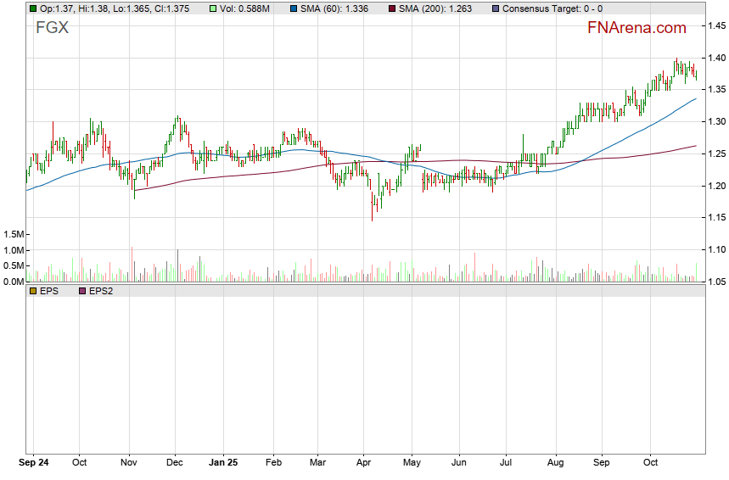Click the 1.5M volume axis label
This screenshot has width=729, height=480.
pos(14,234)
